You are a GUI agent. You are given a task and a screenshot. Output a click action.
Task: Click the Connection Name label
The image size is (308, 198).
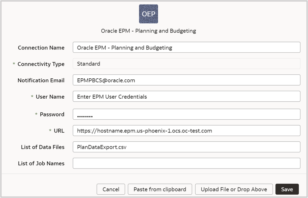point(41,48)
